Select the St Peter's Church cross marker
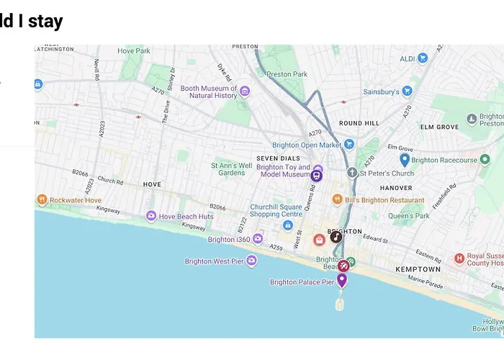 352,172
